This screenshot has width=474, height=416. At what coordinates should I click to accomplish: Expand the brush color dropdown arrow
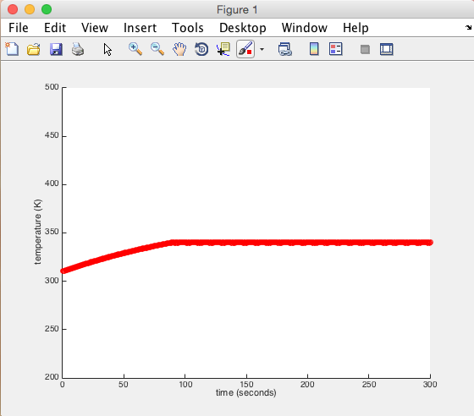tap(262, 49)
